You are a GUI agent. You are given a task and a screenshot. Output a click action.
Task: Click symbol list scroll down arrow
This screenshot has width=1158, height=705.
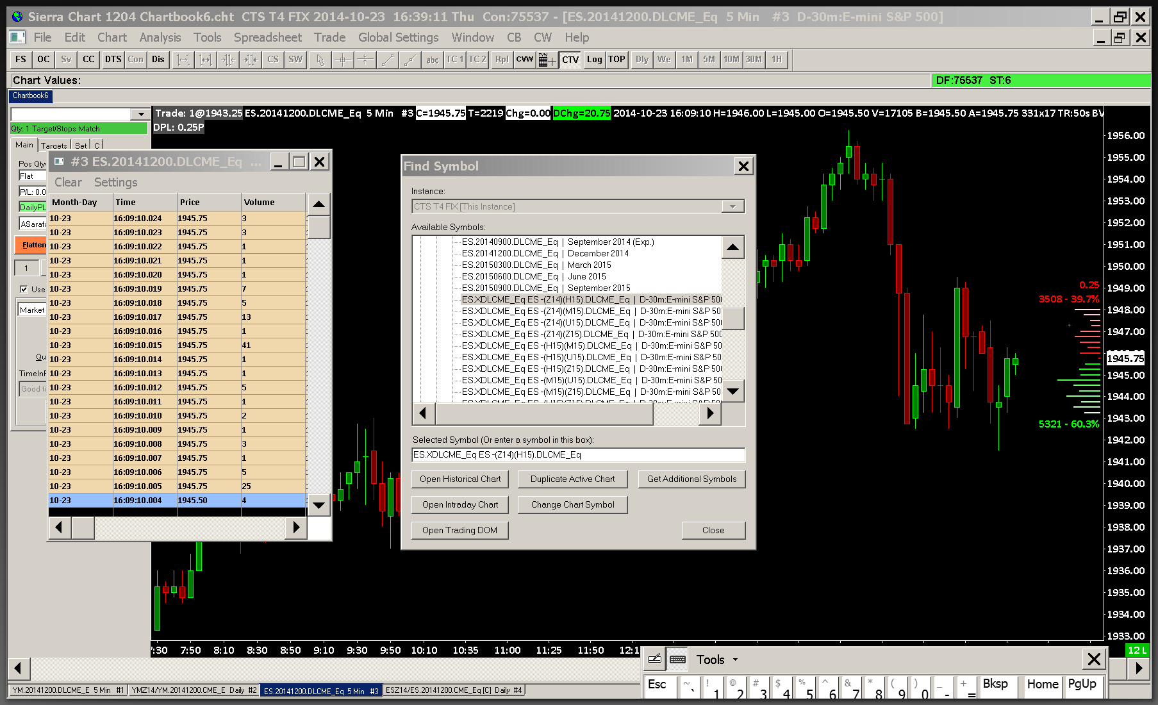[733, 391]
